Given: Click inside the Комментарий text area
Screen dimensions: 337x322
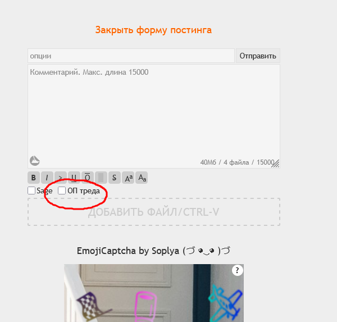Looking at the screenshot, I should [x=154, y=116].
